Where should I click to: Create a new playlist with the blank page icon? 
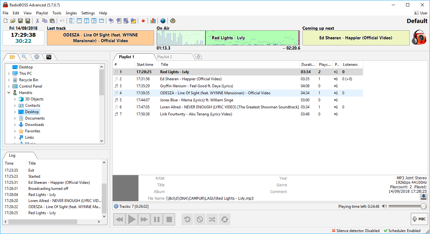(x=5, y=21)
